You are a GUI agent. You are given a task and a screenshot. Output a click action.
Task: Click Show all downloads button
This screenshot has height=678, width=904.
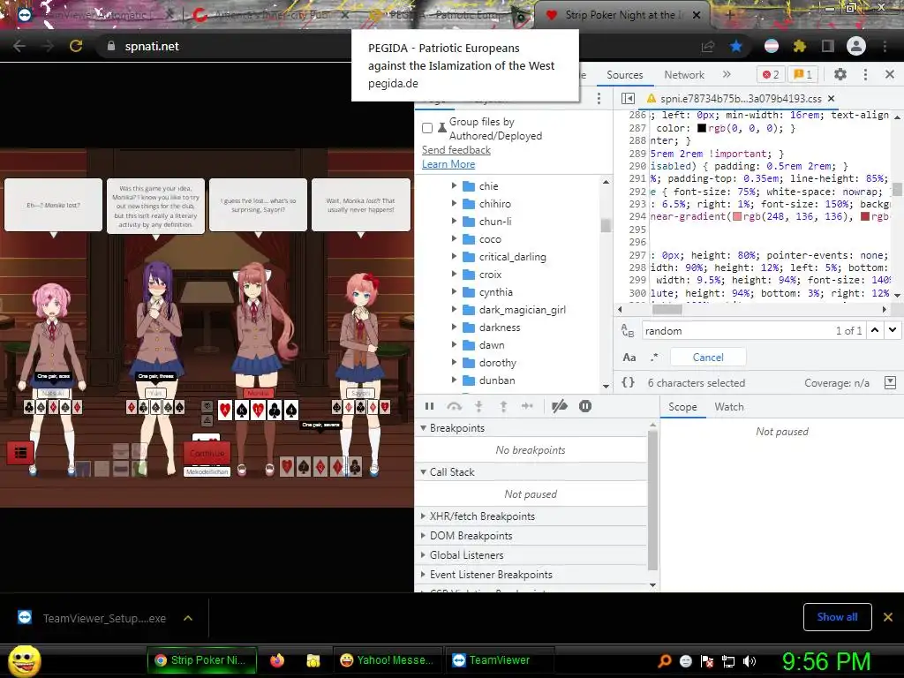pyautogui.click(x=837, y=617)
